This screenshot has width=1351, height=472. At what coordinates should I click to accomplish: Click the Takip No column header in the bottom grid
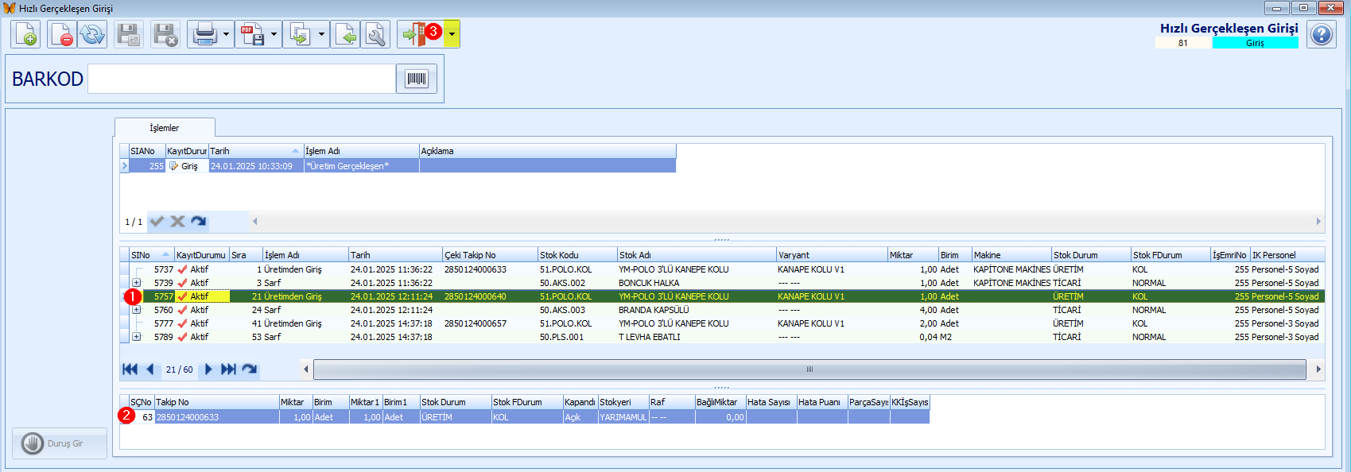[216, 402]
